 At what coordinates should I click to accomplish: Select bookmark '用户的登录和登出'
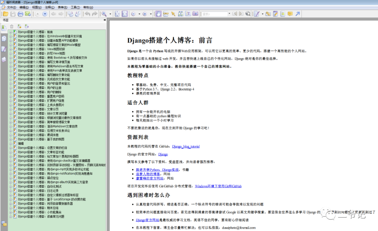(44, 83)
